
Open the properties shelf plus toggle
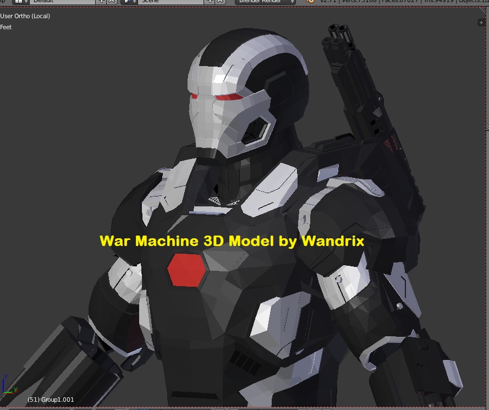point(481,23)
